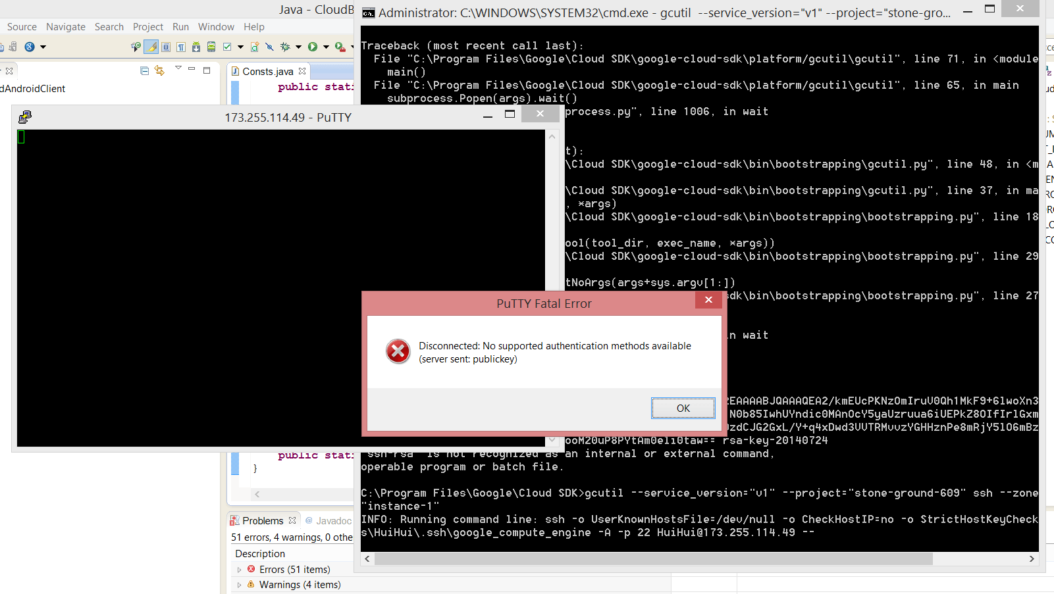Open the Google services dropdown arrow
This screenshot has height=594, width=1054.
pos(43,47)
